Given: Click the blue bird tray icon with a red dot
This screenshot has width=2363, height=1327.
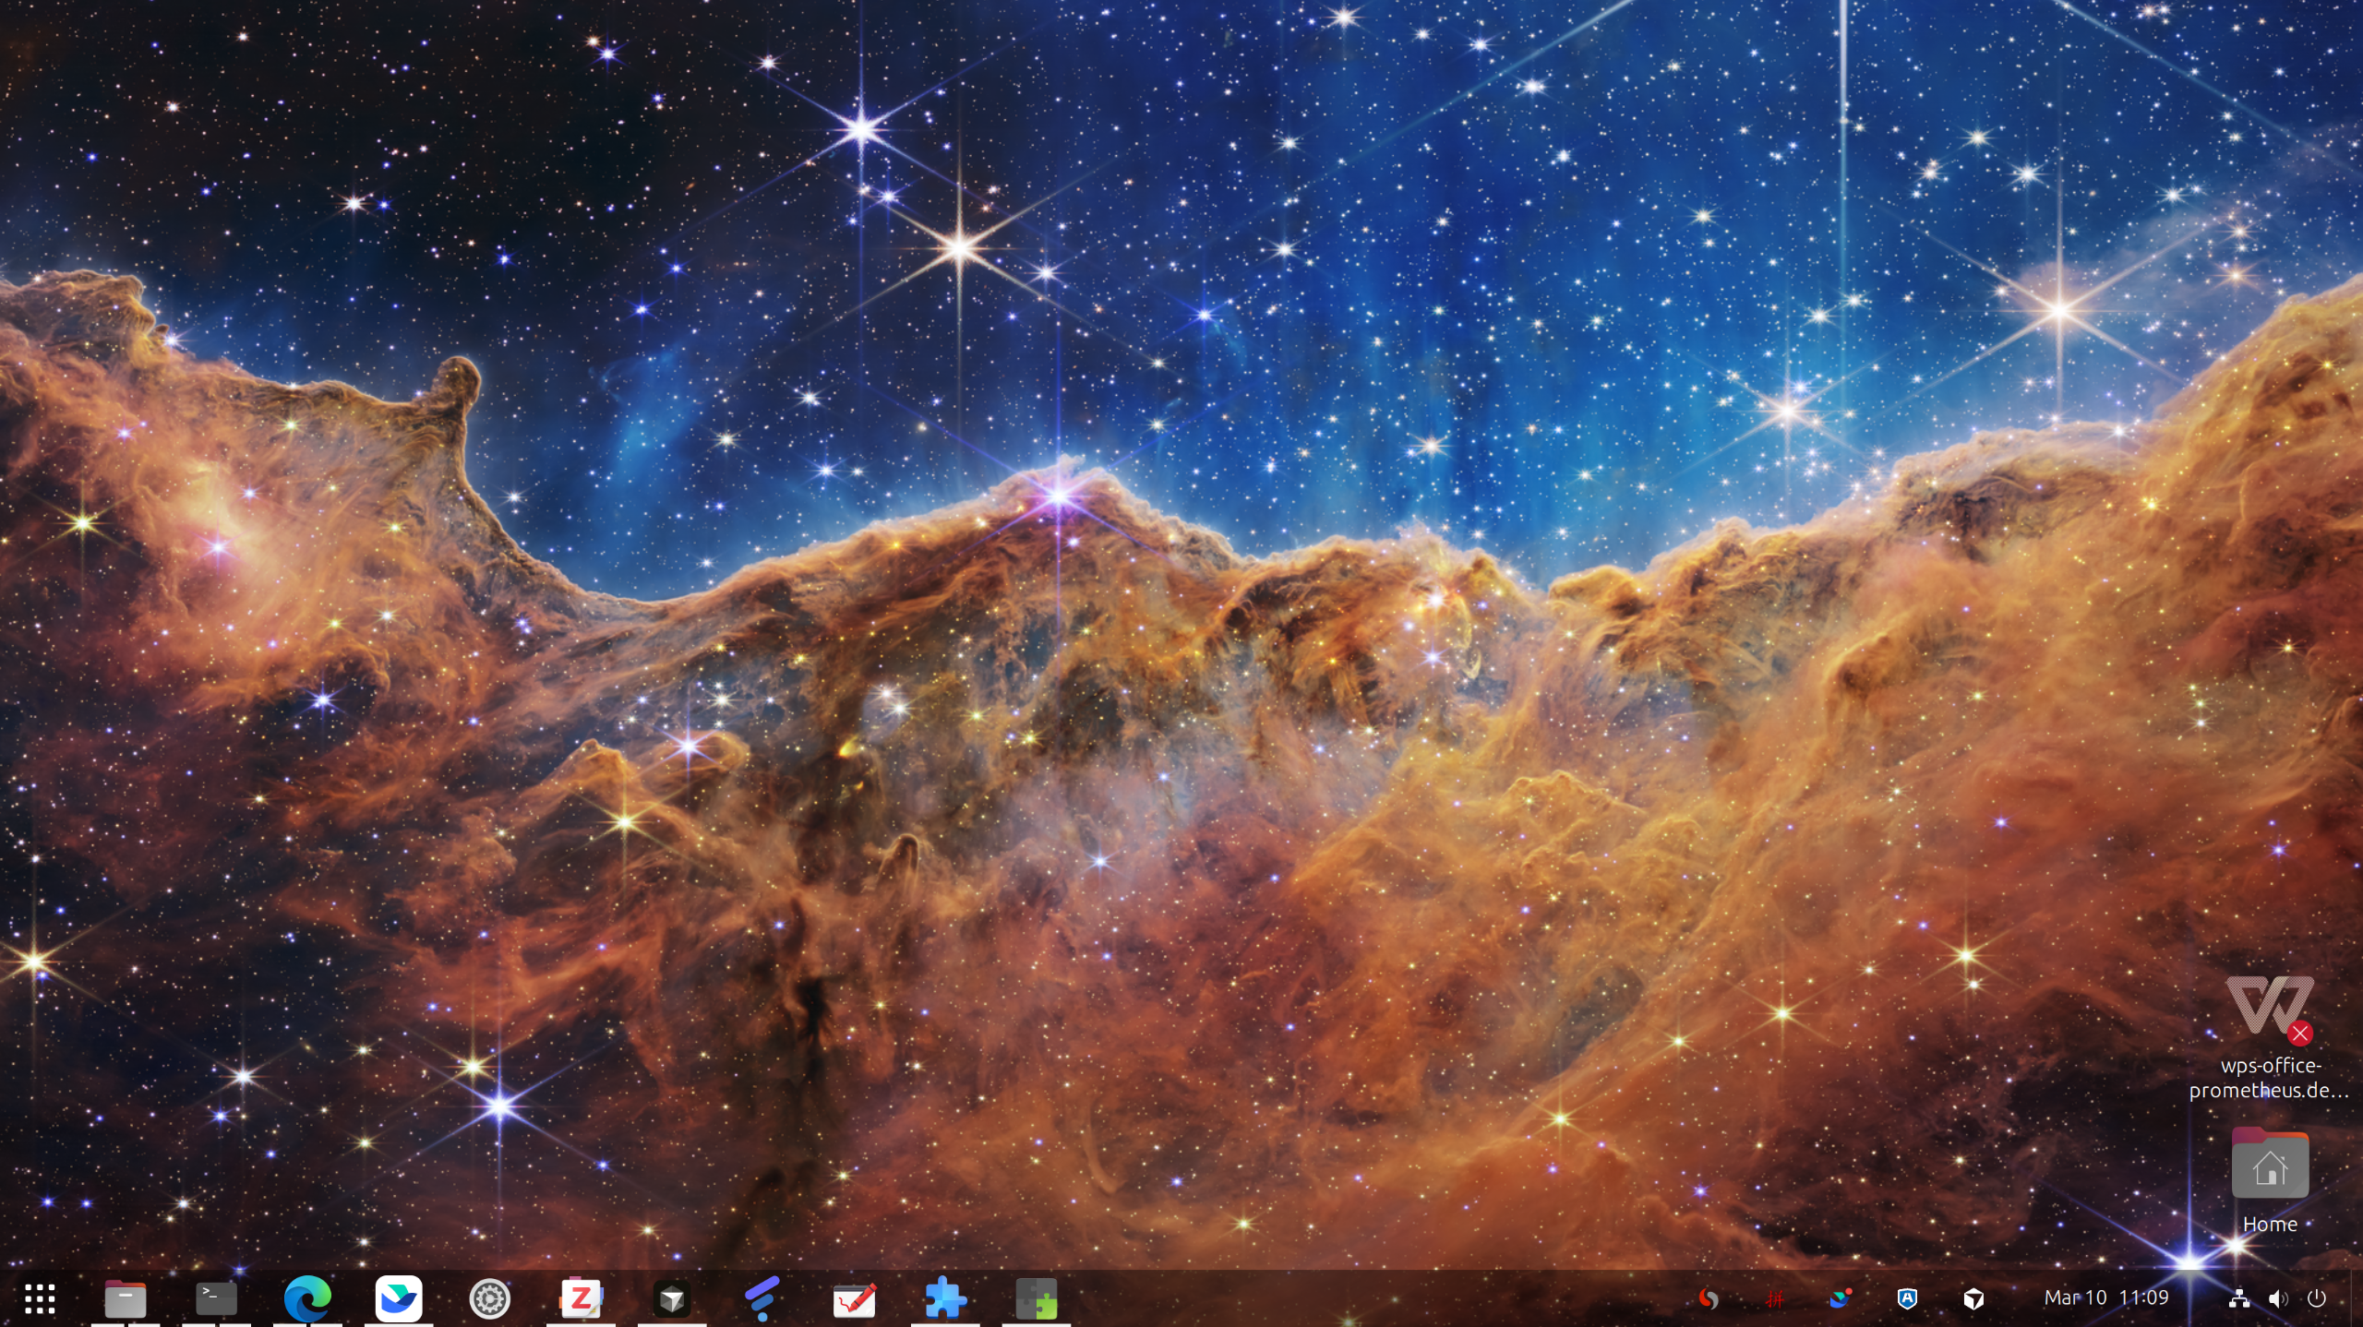Looking at the screenshot, I should click(1840, 1298).
